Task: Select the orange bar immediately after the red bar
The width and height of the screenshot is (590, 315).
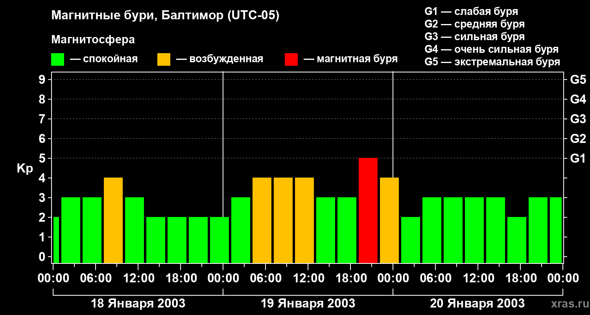Action: pos(389,220)
